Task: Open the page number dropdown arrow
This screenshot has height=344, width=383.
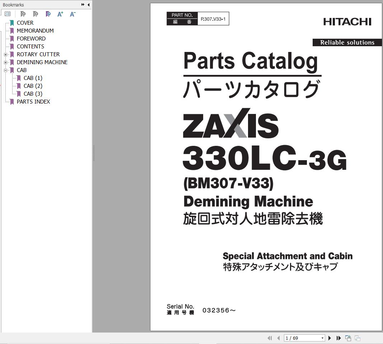Action: [x=322, y=338]
